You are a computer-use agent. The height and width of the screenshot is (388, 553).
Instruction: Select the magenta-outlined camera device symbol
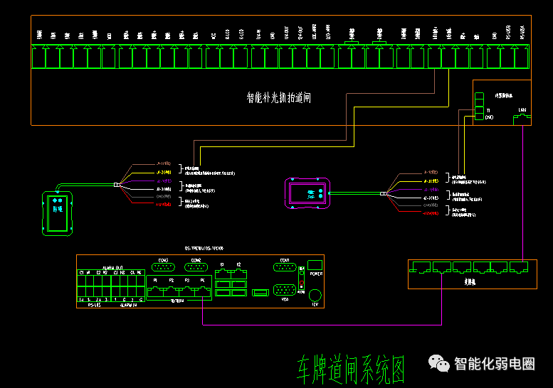(x=307, y=193)
